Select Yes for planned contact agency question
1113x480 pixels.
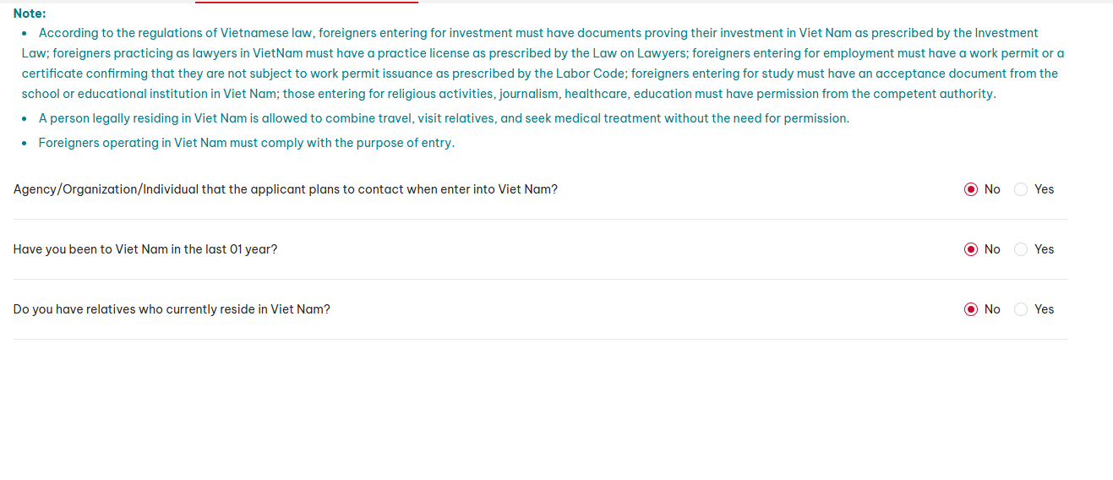[1021, 189]
